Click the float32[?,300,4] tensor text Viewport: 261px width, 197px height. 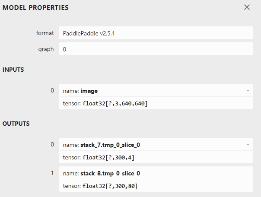(x=108, y=157)
